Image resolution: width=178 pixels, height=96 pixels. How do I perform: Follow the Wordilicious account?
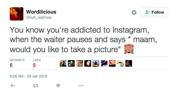[154, 12]
